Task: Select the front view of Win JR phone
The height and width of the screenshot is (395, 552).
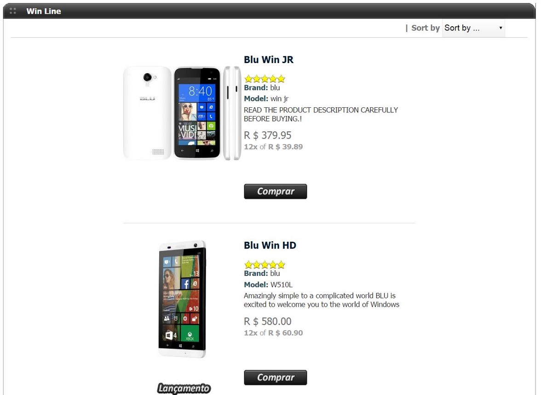Action: point(197,113)
